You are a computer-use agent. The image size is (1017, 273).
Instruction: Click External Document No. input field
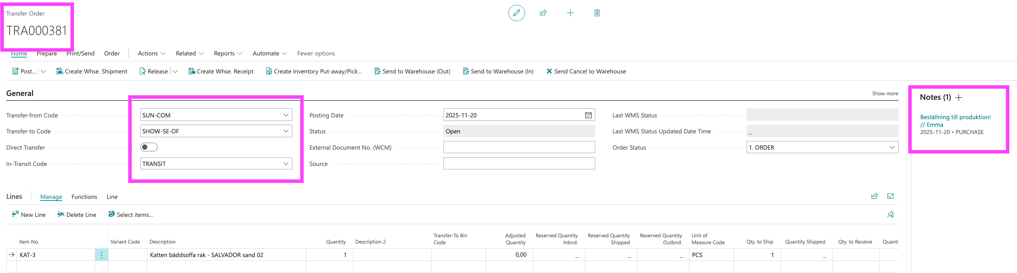click(519, 148)
